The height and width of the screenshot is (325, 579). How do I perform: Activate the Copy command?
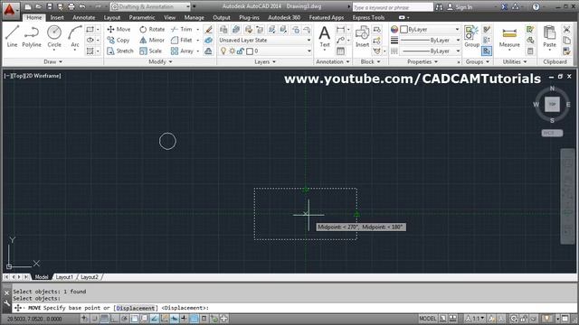119,40
